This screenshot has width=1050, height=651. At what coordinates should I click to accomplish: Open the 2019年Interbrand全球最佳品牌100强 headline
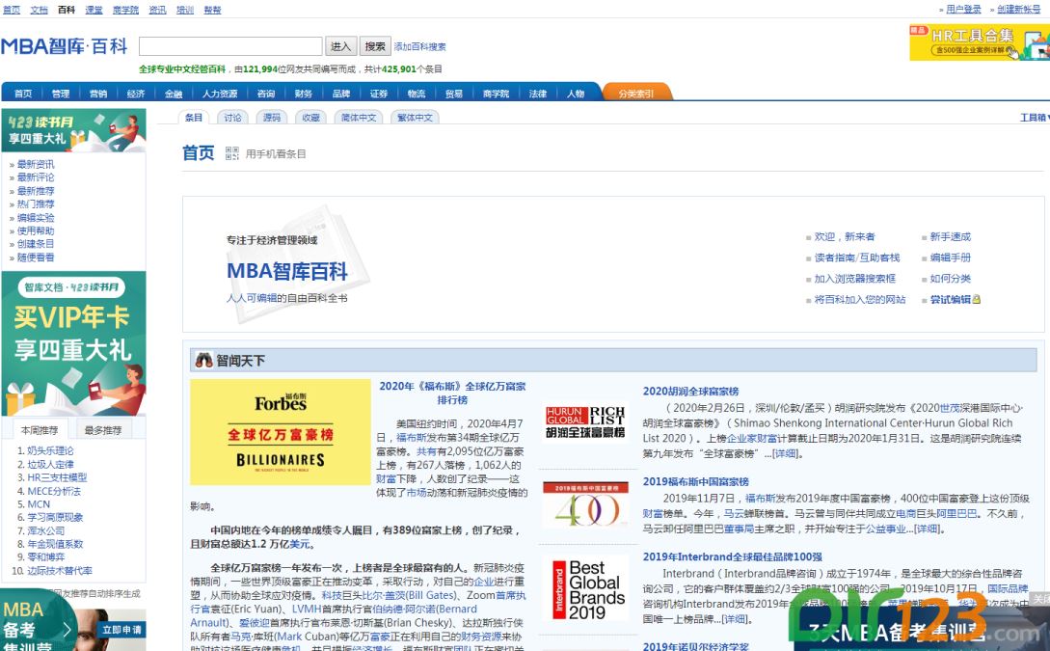[733, 556]
